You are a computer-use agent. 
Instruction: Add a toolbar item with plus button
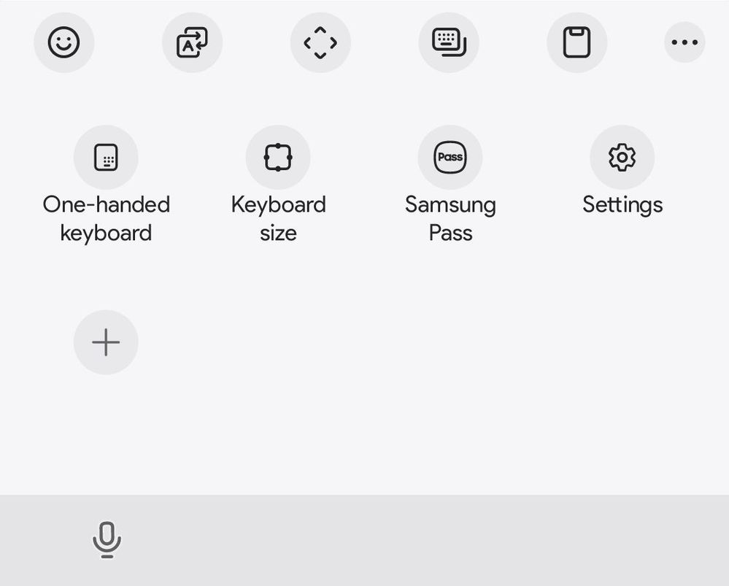pos(106,342)
